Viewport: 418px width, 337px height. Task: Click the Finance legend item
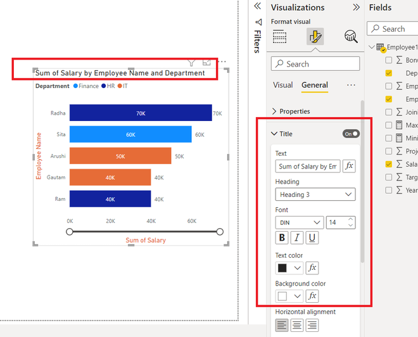[x=86, y=86]
